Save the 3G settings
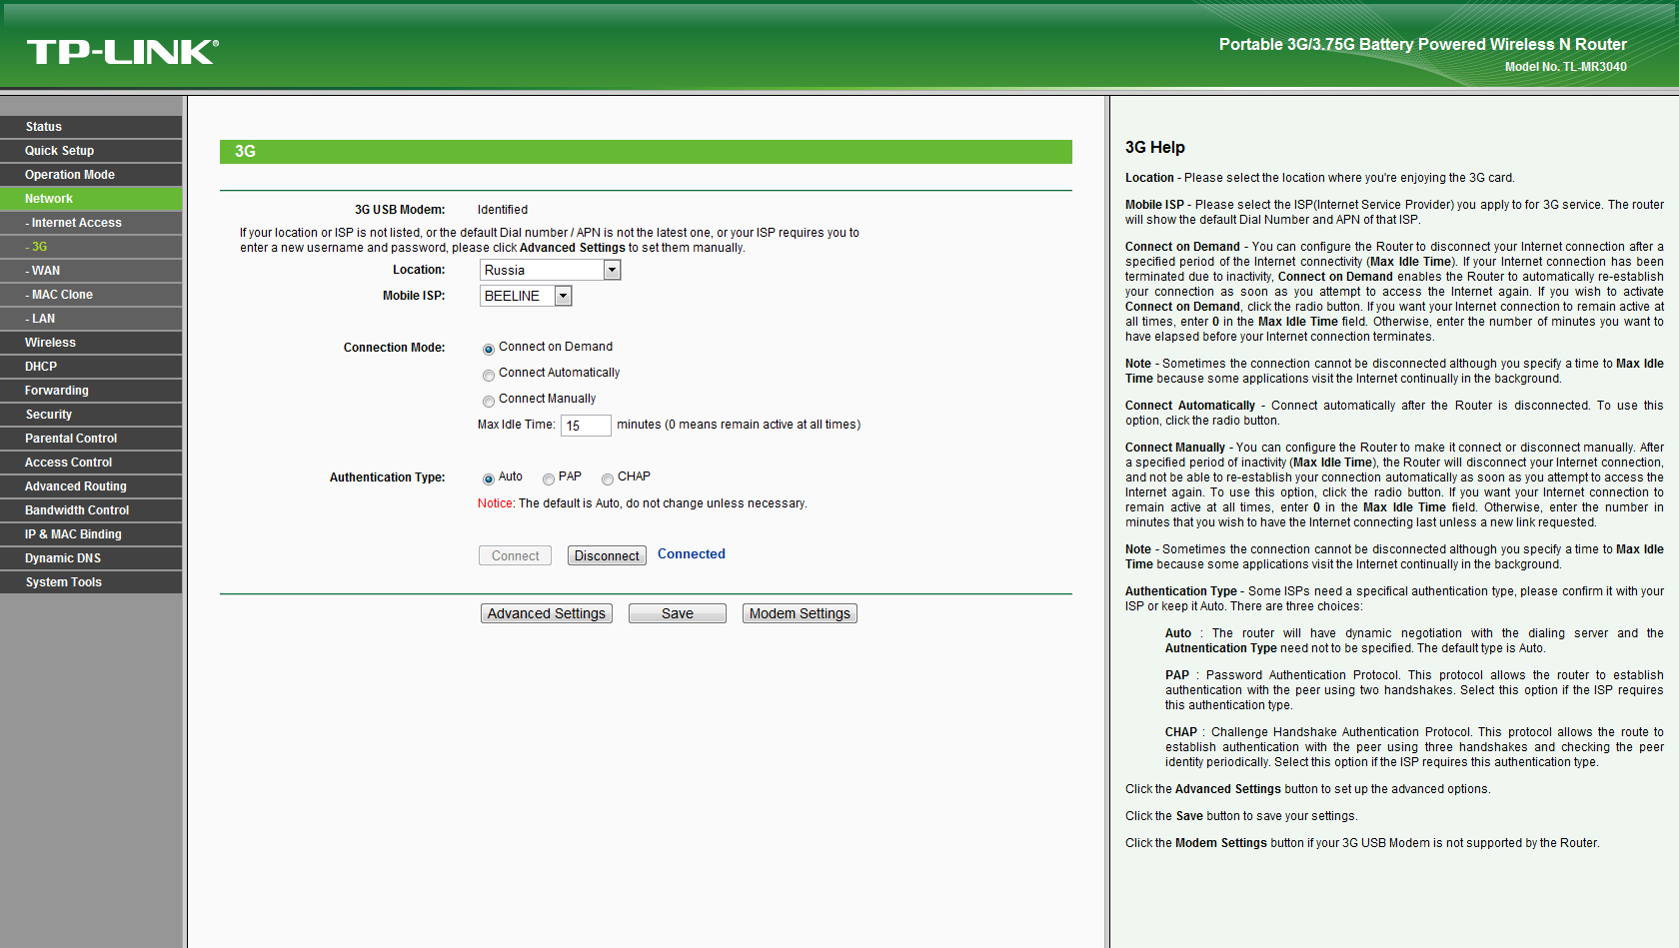Image resolution: width=1679 pixels, height=948 pixels. pos(678,613)
